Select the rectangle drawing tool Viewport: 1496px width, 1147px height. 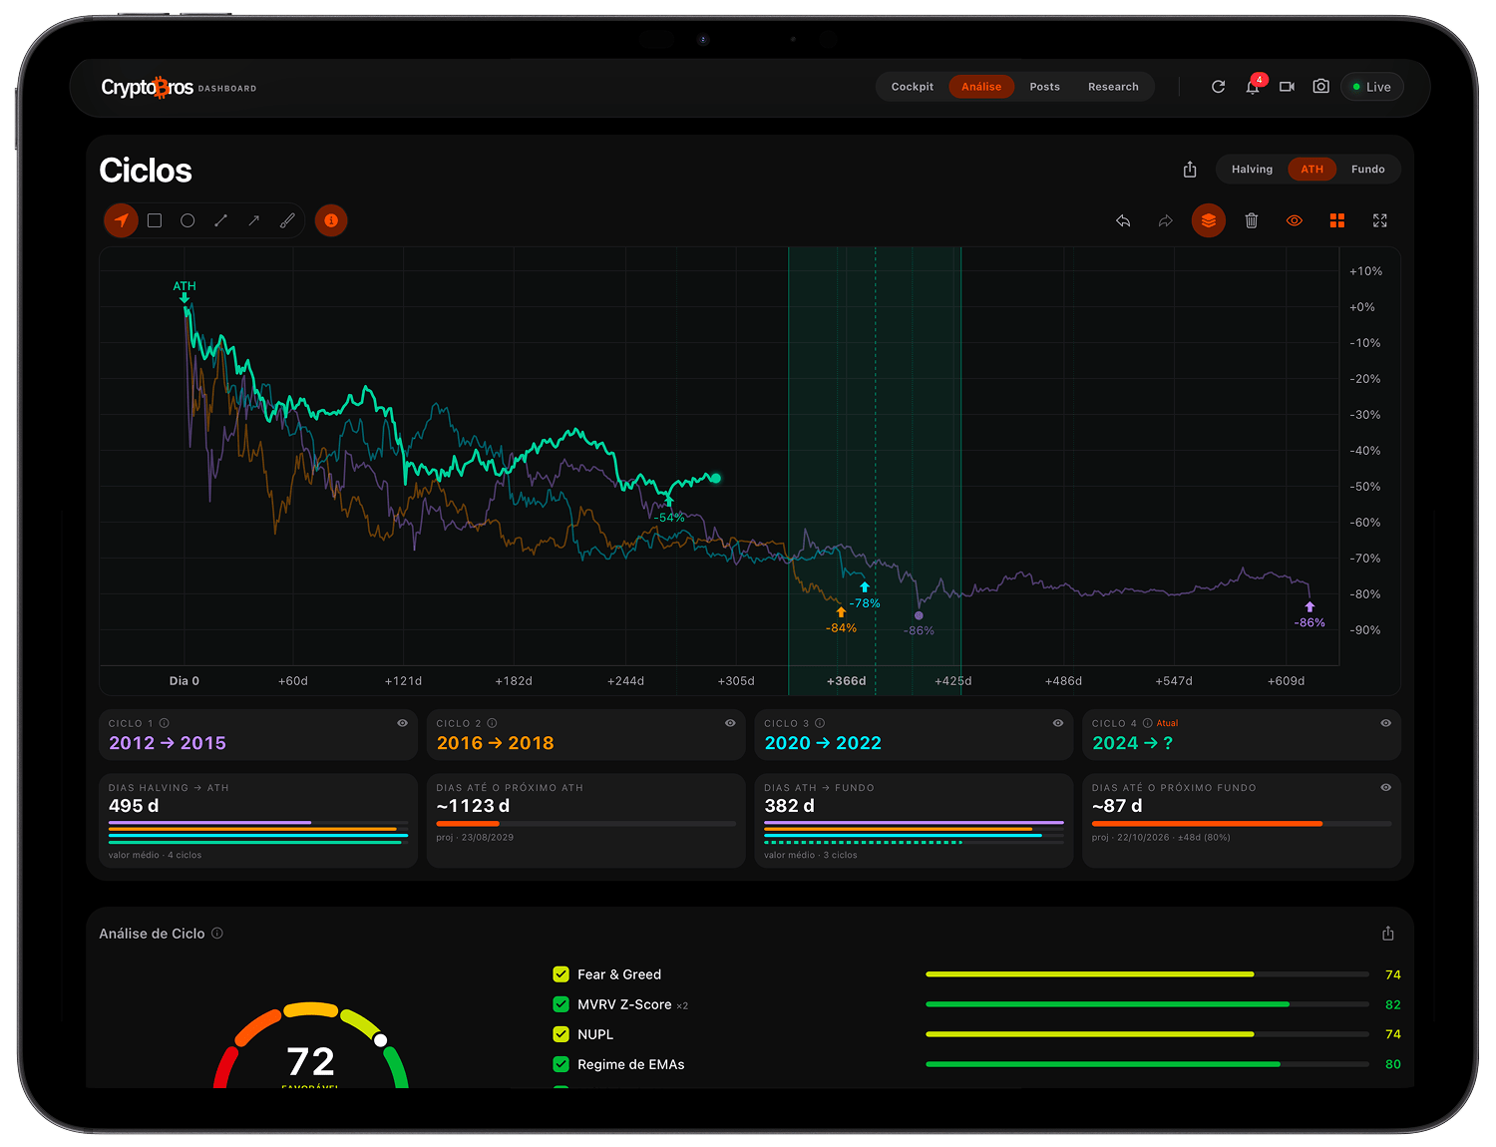tap(155, 220)
